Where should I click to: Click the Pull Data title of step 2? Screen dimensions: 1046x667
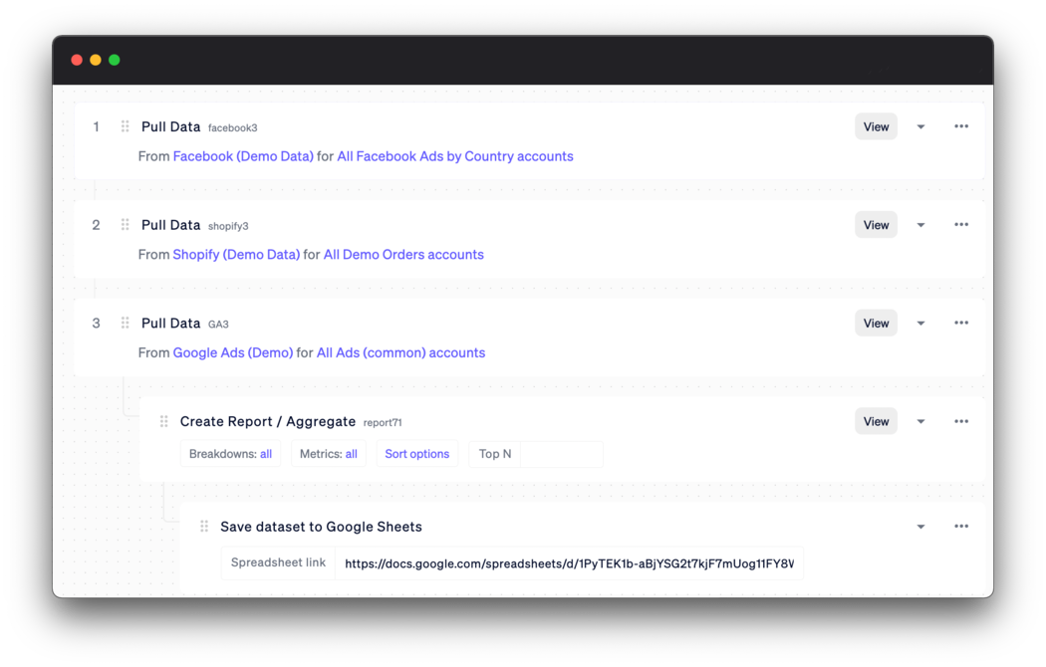coord(170,225)
